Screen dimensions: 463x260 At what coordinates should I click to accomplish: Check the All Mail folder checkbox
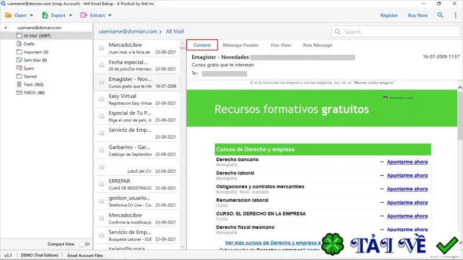tap(19, 36)
